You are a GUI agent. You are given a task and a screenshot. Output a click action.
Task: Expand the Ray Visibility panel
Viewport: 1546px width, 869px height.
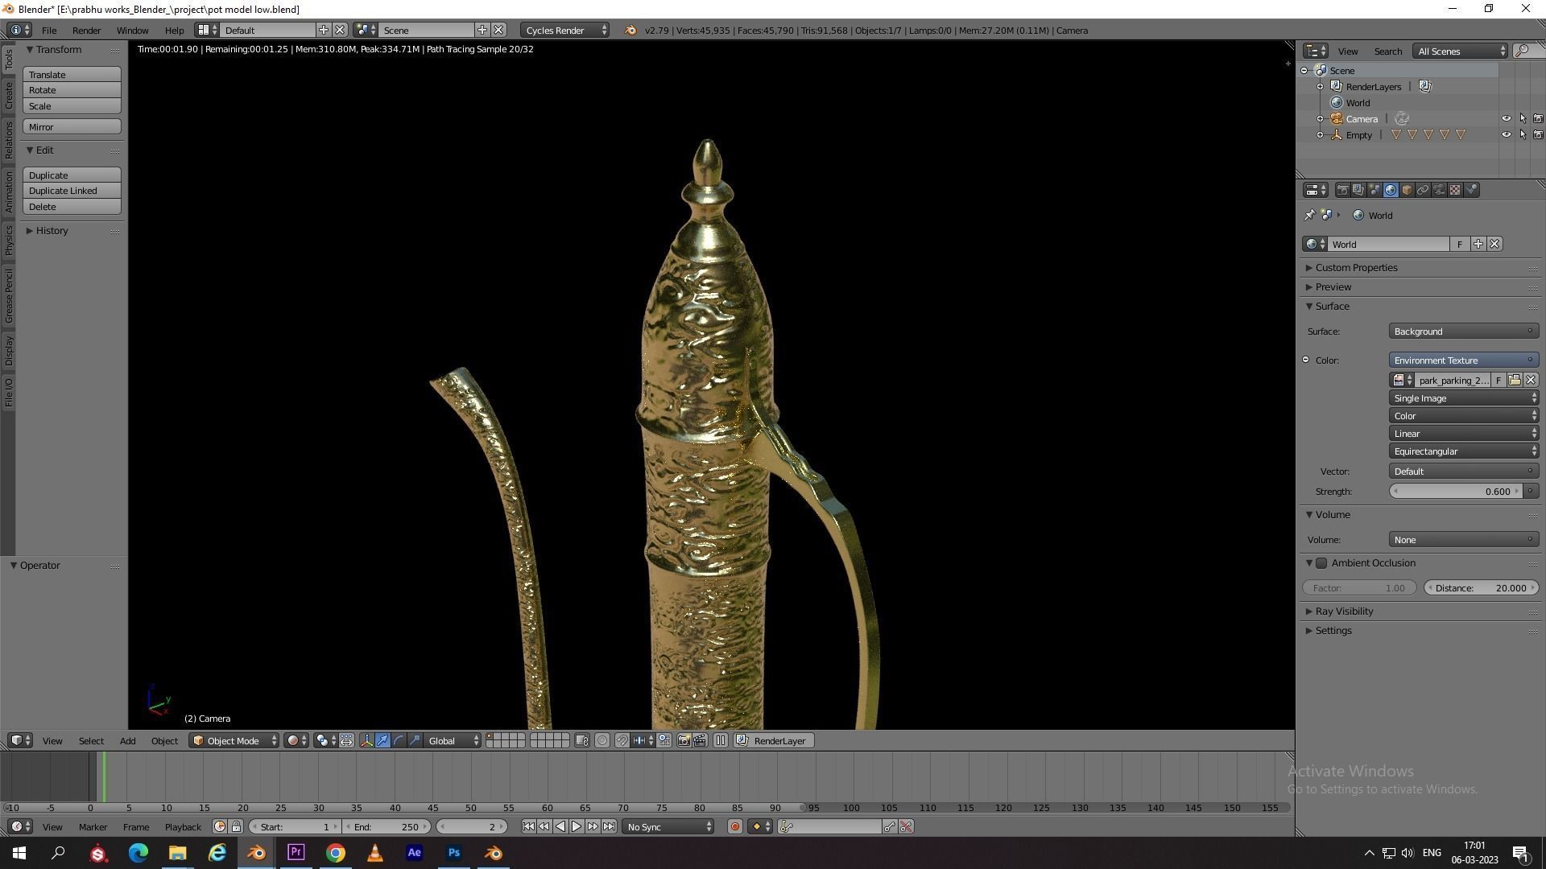coord(1344,612)
